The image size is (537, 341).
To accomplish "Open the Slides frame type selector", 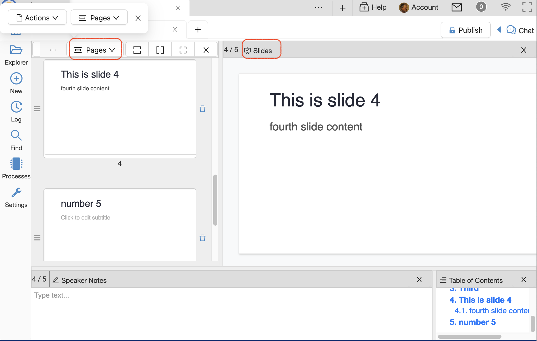I will click(x=259, y=51).
